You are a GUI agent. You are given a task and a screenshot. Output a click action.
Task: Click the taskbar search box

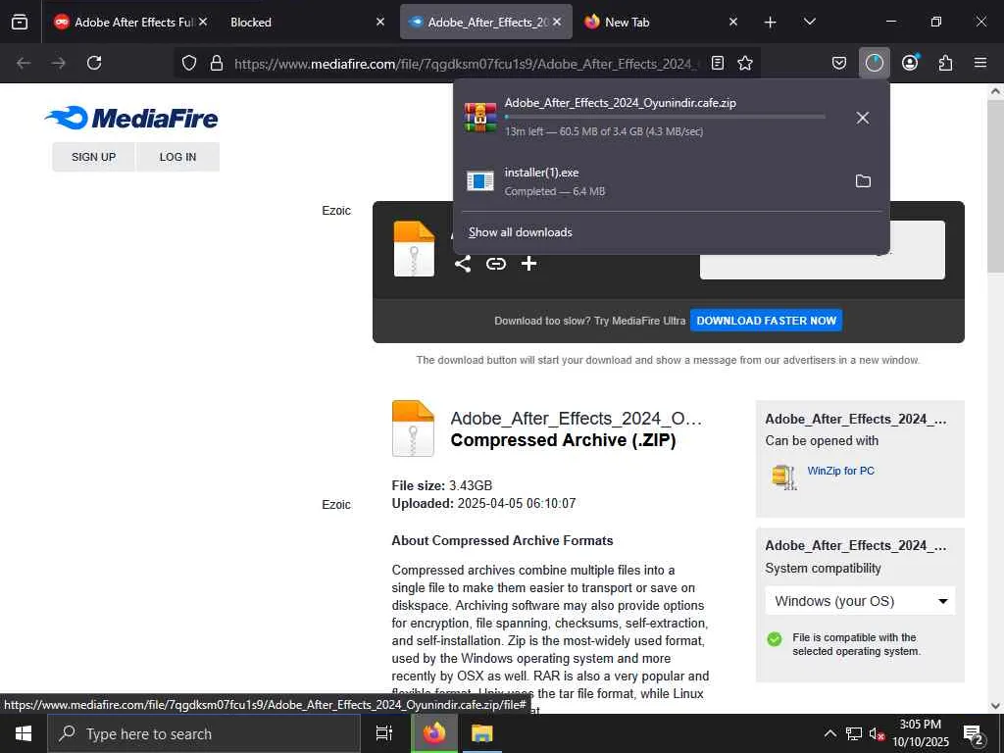coord(204,733)
